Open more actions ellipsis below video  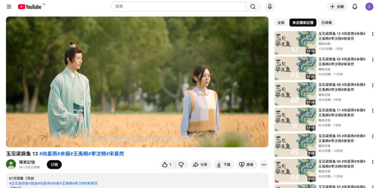coord(264,165)
